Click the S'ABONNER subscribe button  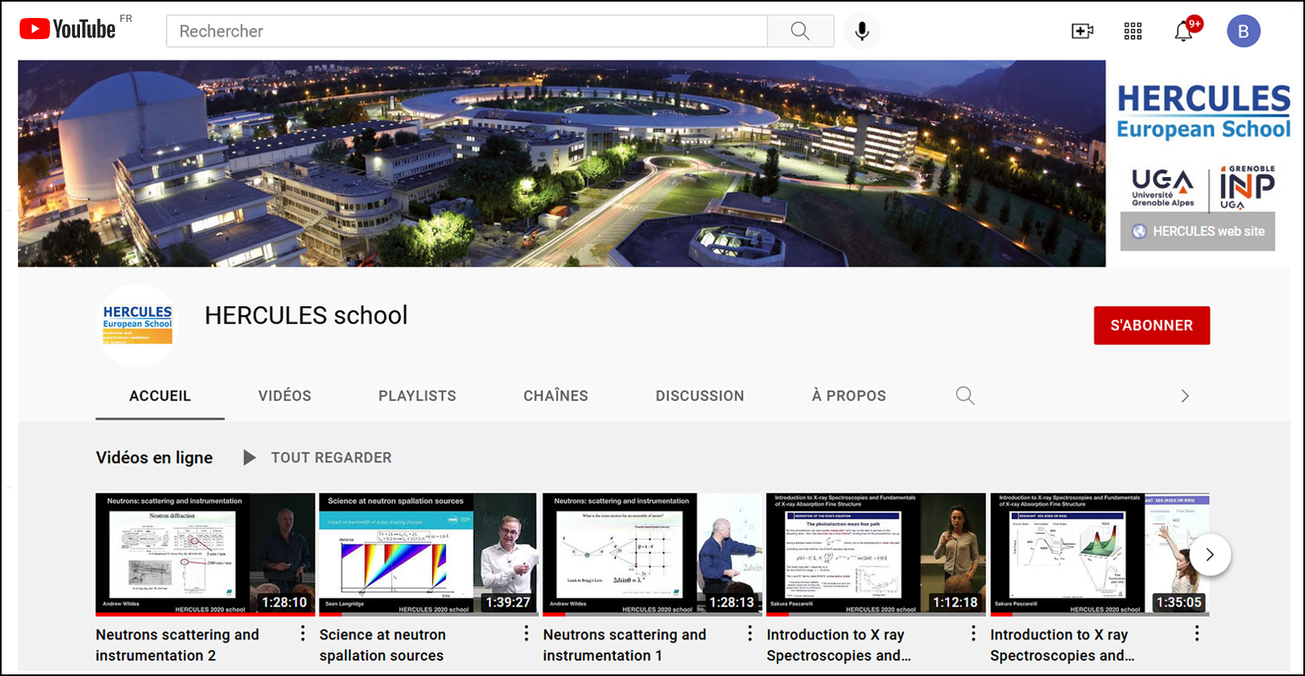click(x=1151, y=326)
